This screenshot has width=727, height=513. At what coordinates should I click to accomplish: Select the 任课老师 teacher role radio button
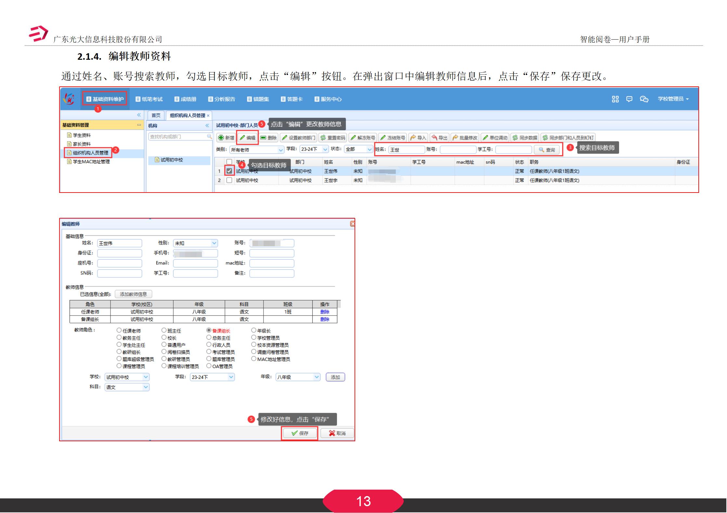119,331
